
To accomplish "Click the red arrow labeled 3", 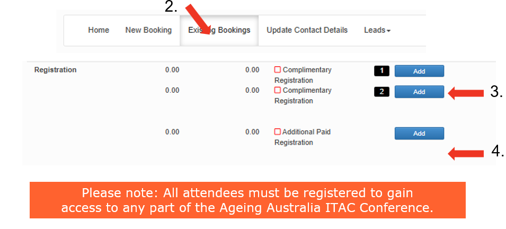I will pyautogui.click(x=466, y=93).
